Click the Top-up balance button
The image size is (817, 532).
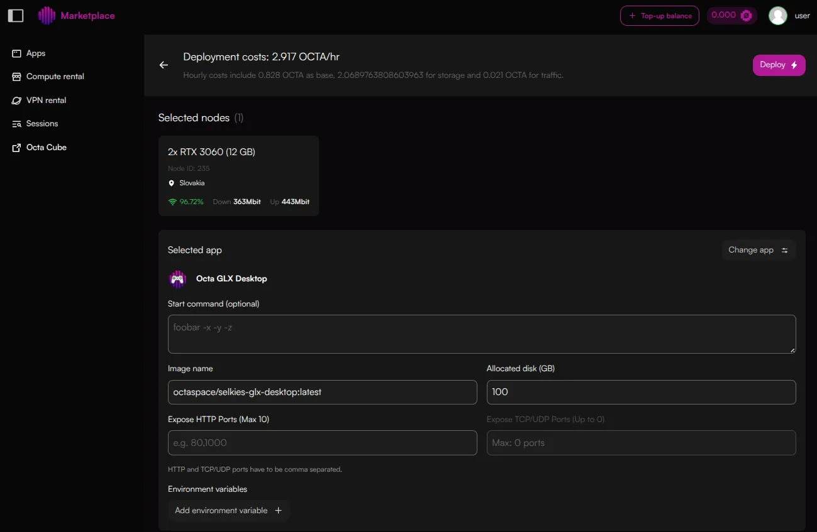coord(660,16)
